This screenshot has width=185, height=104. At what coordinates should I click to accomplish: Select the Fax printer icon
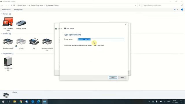coord(34,43)
